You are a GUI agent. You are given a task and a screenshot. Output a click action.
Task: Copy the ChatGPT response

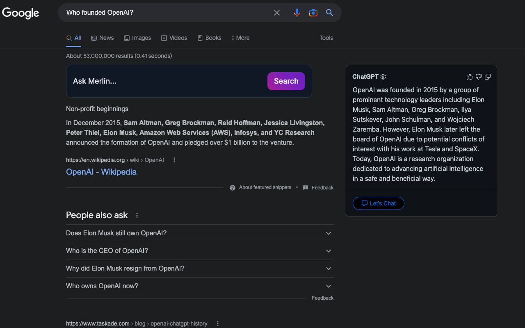point(488,77)
